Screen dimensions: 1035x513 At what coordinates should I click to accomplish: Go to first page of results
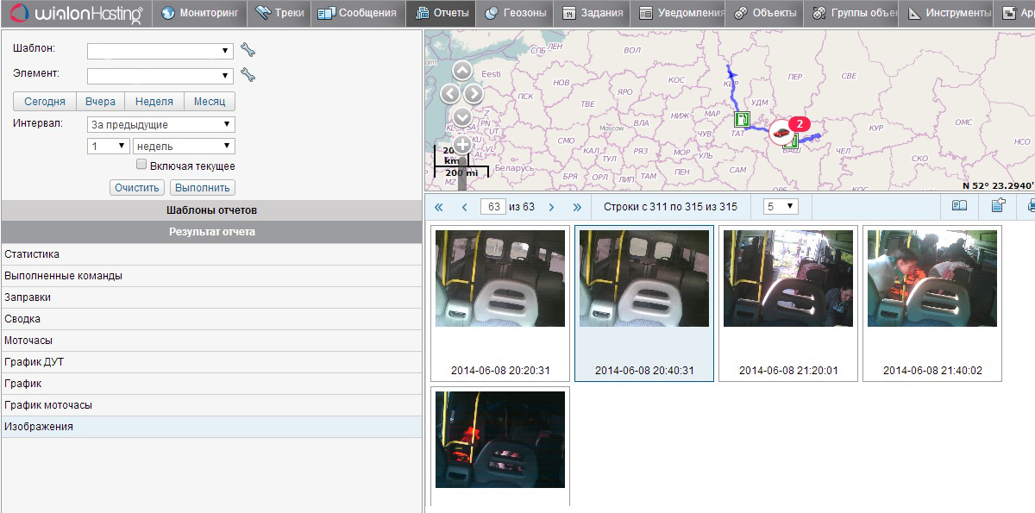pos(438,207)
